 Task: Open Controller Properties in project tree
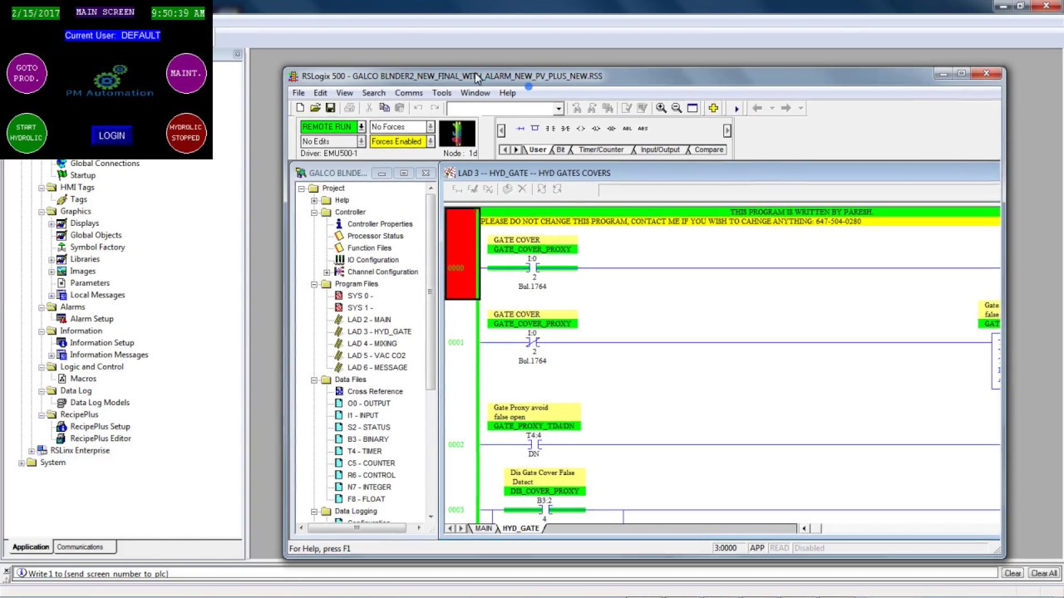[x=380, y=224]
